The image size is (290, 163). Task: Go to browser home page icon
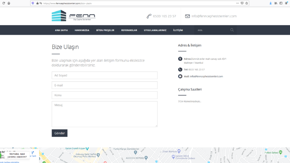pyautogui.click(x=9, y=3)
